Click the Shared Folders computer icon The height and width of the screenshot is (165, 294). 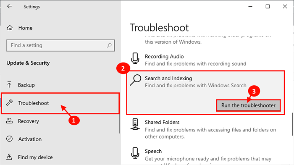click(x=135, y=124)
